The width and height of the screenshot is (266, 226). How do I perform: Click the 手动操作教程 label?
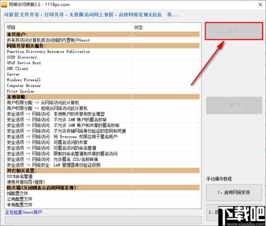coord(219,179)
